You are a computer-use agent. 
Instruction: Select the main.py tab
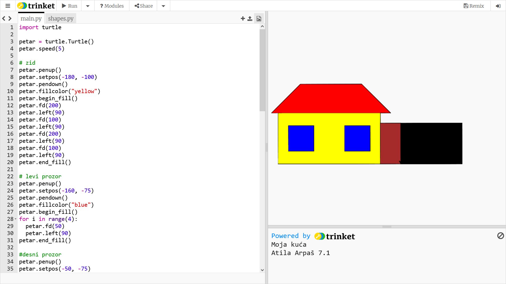(31, 18)
